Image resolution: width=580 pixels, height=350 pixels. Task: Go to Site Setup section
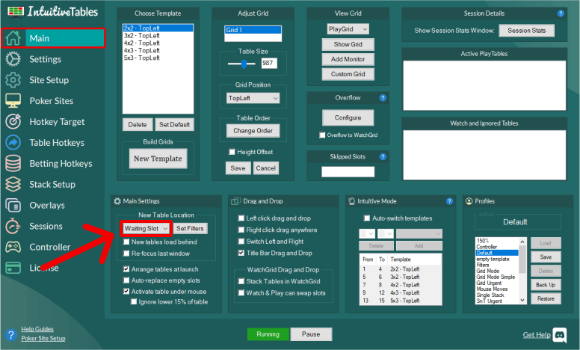coord(49,80)
